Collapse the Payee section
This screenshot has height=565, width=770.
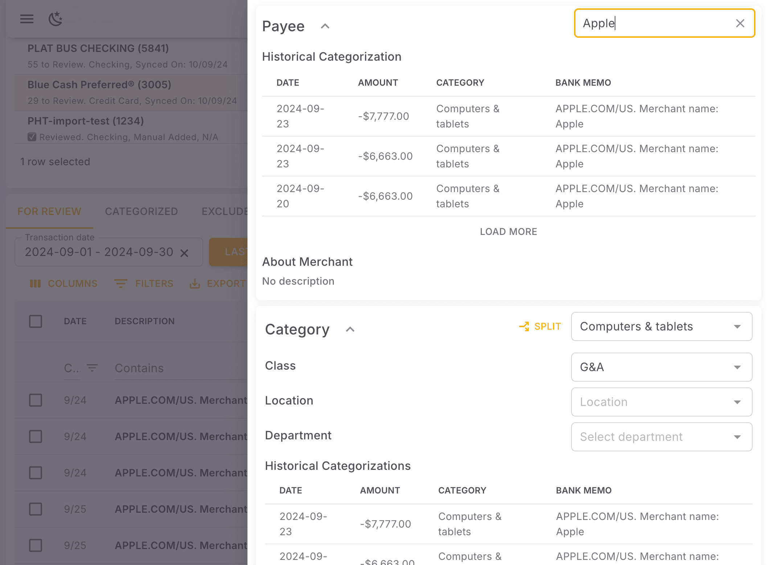point(325,26)
